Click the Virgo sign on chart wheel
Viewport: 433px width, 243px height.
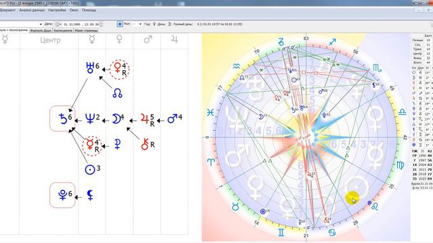pos(400,165)
